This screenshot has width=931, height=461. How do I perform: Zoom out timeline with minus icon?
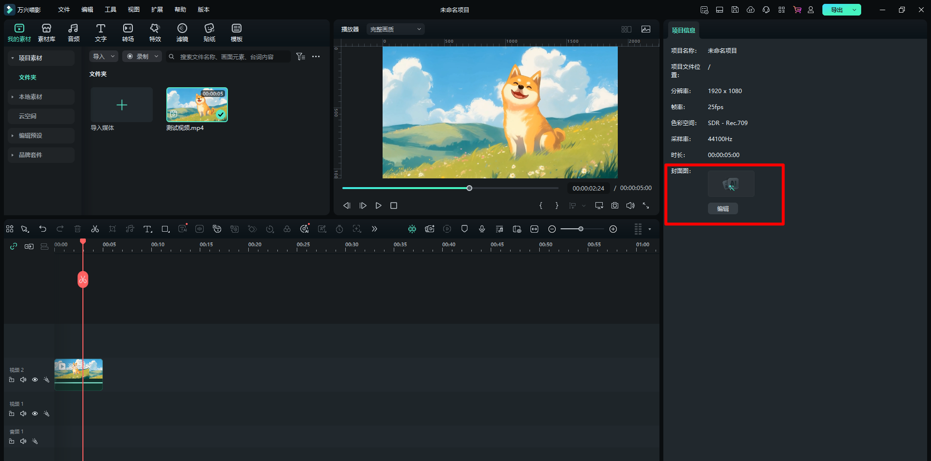coord(552,229)
